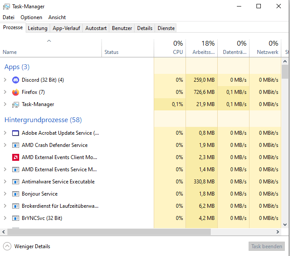Switch to the App-Verlauf tab
290x256 pixels.
pos(66,28)
